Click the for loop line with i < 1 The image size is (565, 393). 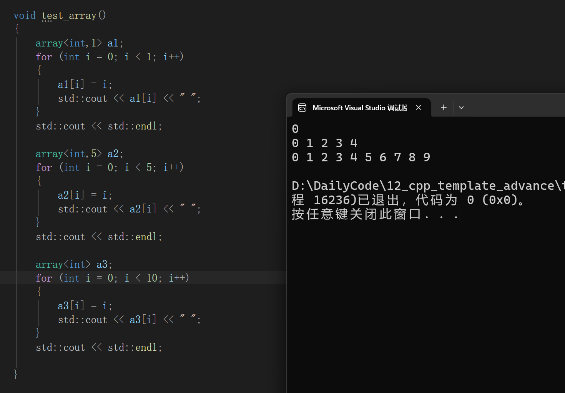click(x=110, y=57)
